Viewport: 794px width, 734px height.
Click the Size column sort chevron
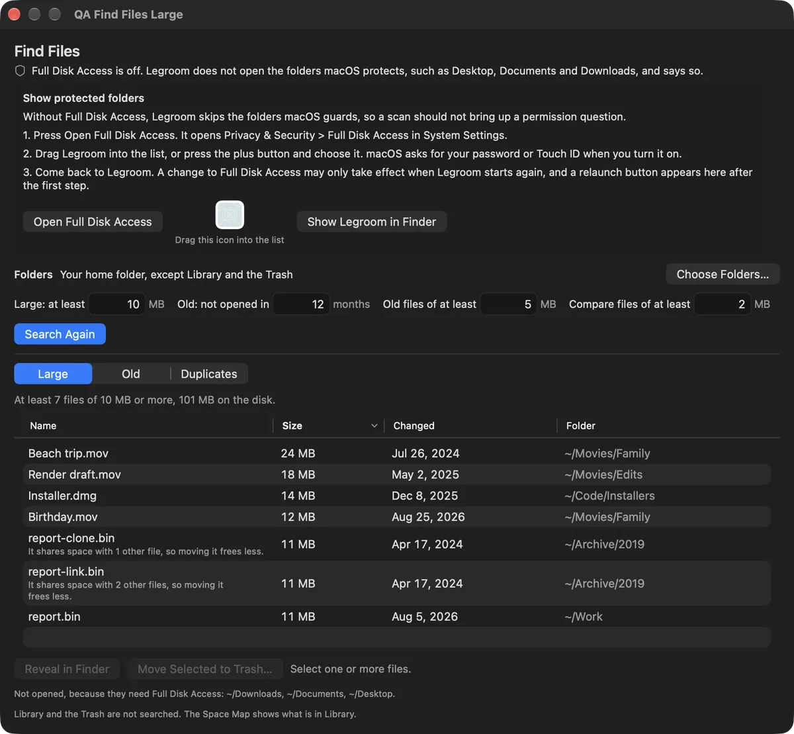pos(375,426)
